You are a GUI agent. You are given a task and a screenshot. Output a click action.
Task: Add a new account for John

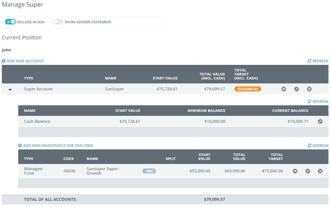pos(23,61)
